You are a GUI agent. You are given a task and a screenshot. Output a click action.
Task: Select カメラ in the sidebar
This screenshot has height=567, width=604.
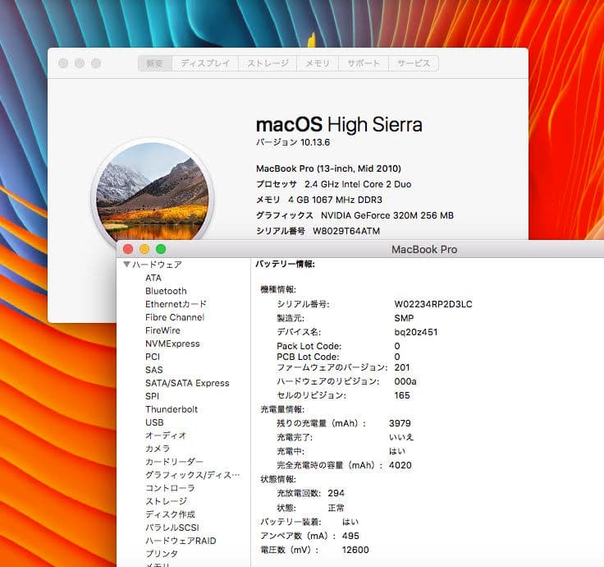pyautogui.click(x=158, y=449)
